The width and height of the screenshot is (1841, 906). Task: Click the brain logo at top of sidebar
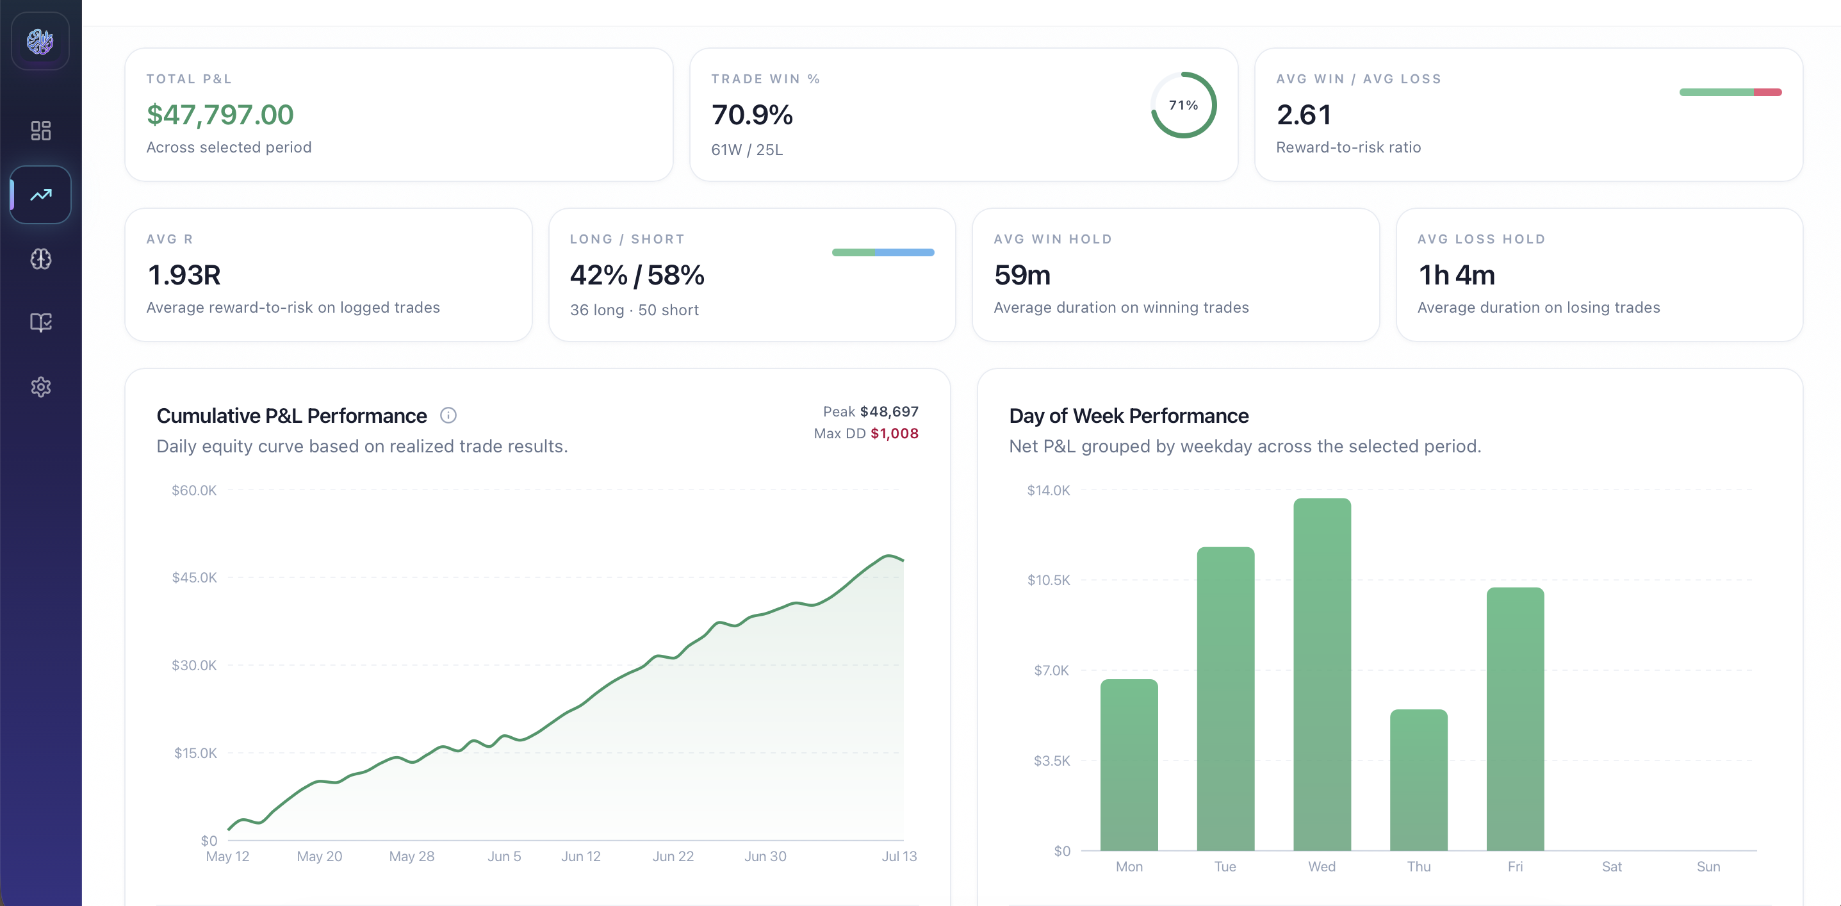pyautogui.click(x=40, y=42)
